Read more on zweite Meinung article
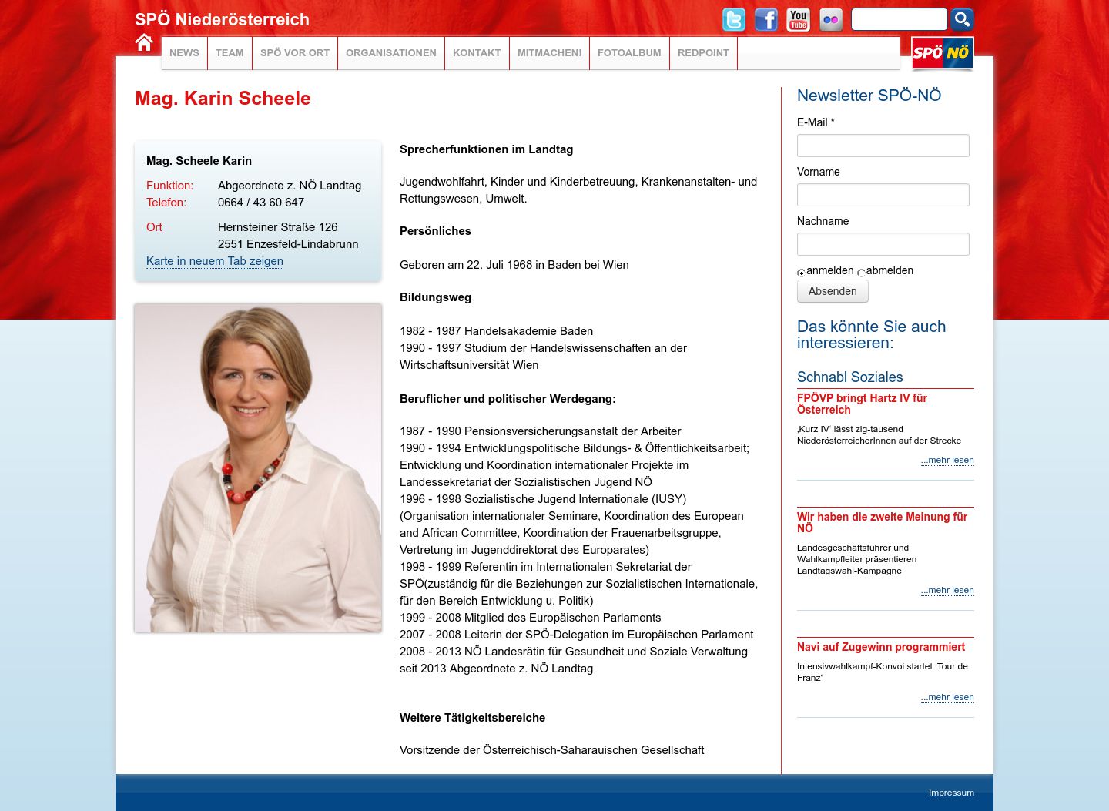Image resolution: width=1109 pixels, height=811 pixels. click(947, 590)
